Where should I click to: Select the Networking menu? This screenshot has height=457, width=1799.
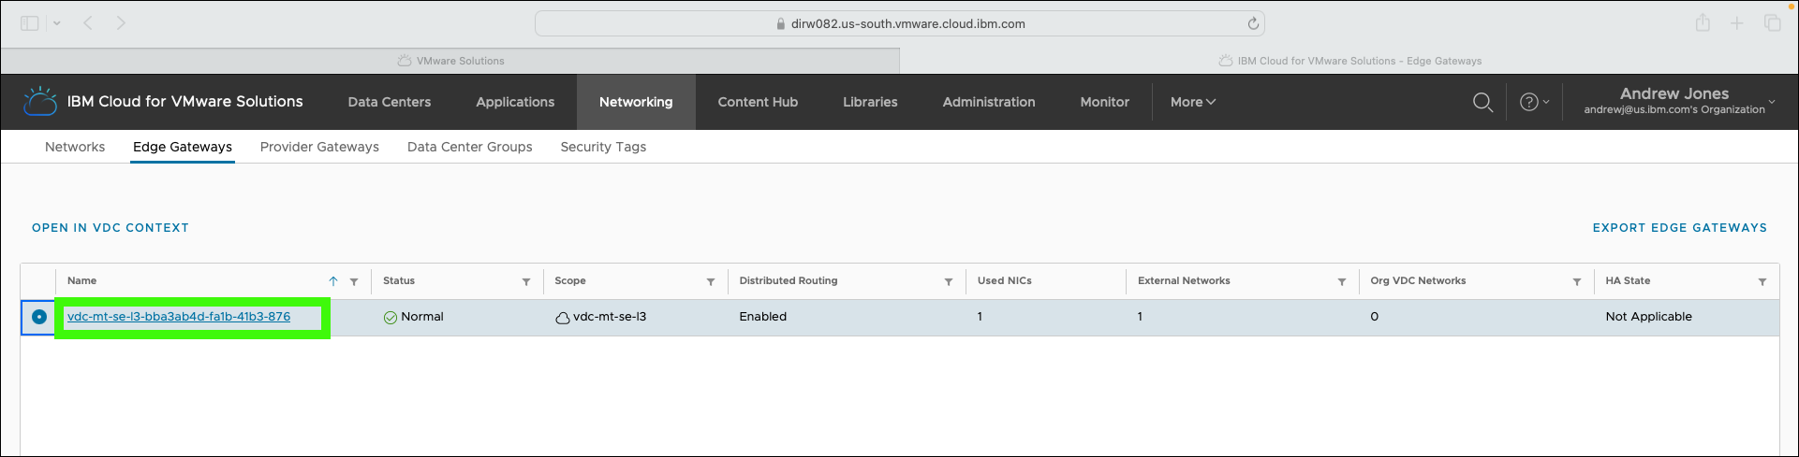click(x=636, y=102)
